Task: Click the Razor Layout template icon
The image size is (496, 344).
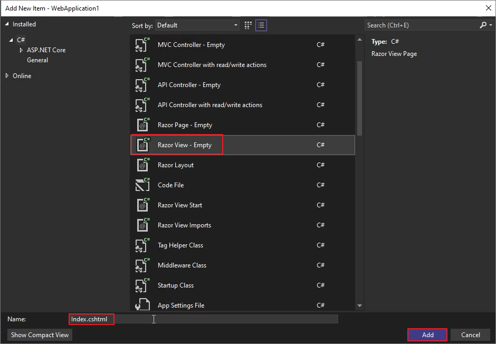Action: [143, 165]
